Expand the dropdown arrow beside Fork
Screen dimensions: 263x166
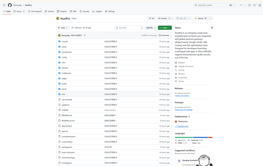(x=190, y=18)
